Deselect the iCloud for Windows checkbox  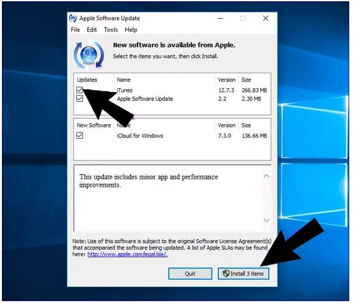[79, 136]
